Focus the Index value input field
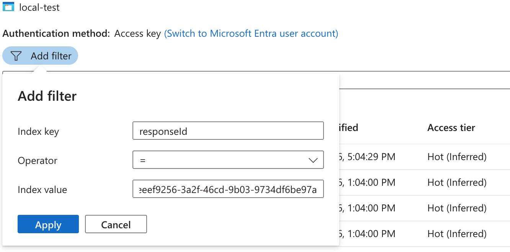Image resolution: width=510 pixels, height=252 pixels. [228, 189]
